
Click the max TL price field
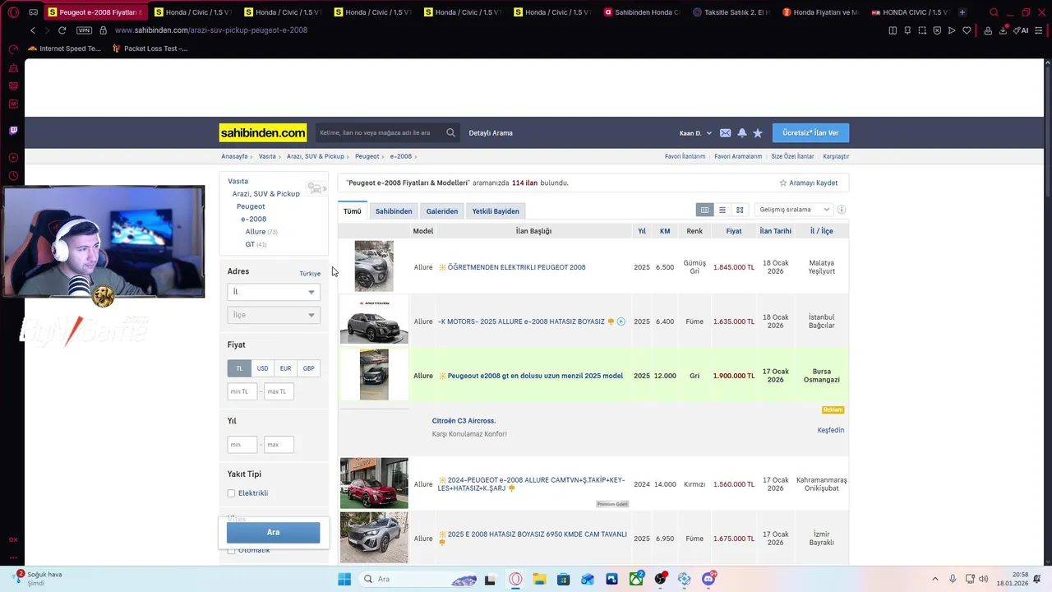[279, 391]
